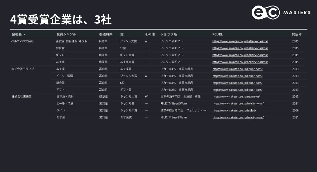
Task: Select the 岐阜県 prefecture cell
Action: point(103,97)
